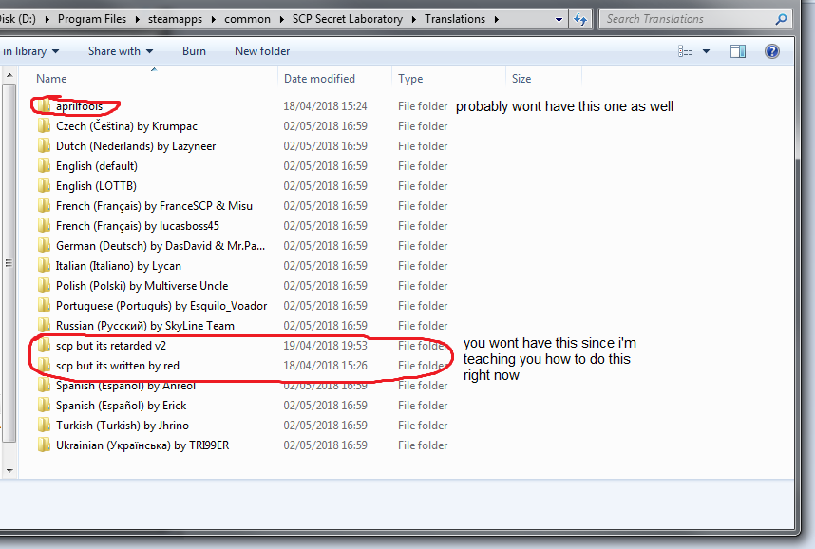Select the English (default) folder icon
815x549 pixels.
44,166
